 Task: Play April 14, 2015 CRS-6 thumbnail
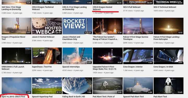pyautogui.click(x=16, y=86)
